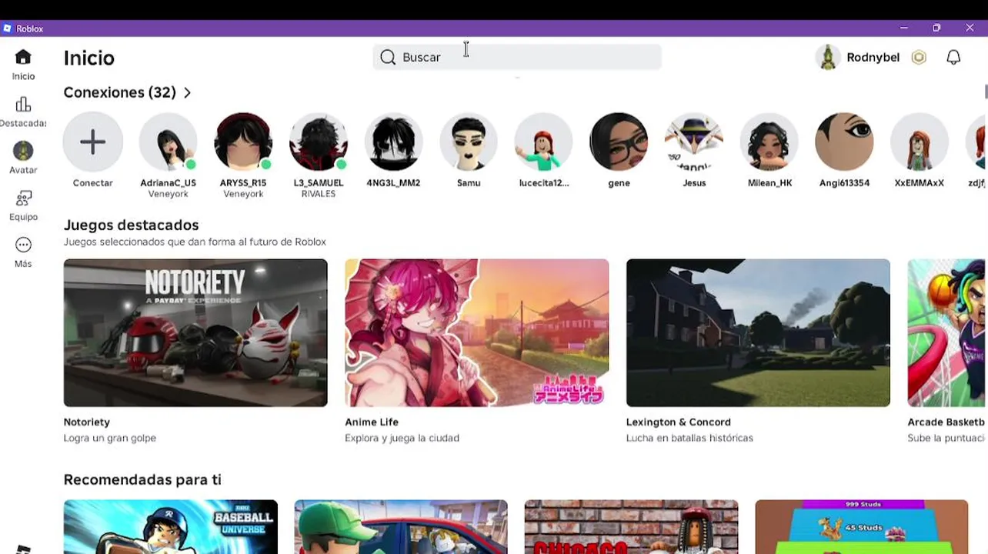Open the green cap car recommended thumbnail

[401, 527]
